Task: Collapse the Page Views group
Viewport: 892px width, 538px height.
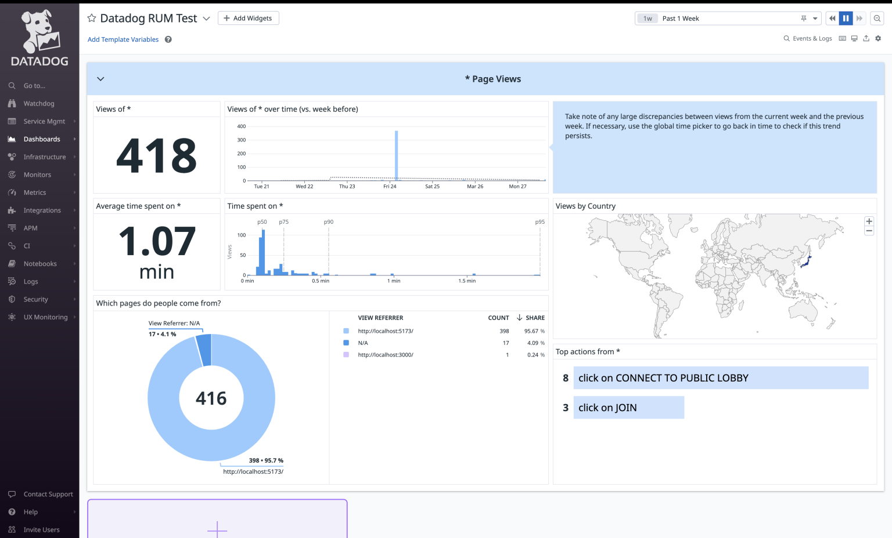Action: point(100,79)
